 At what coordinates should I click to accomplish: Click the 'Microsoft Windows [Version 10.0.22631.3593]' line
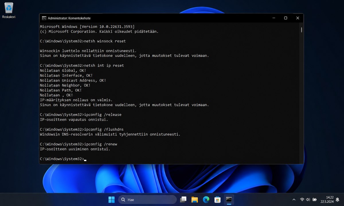[x=87, y=26]
